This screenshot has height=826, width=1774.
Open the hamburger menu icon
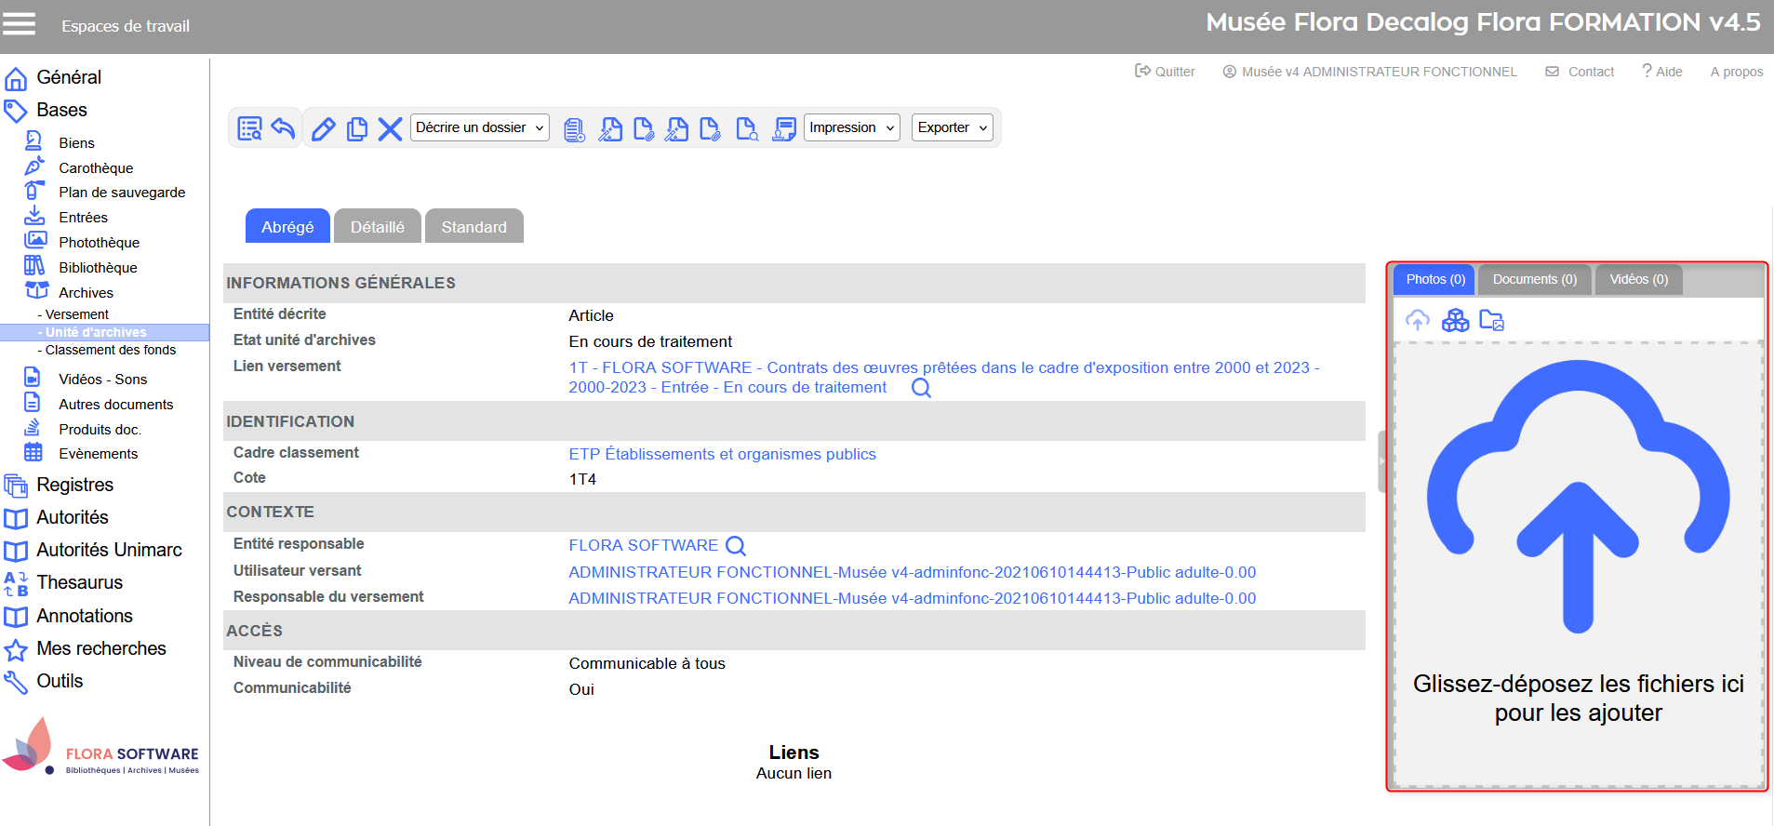pos(20,24)
